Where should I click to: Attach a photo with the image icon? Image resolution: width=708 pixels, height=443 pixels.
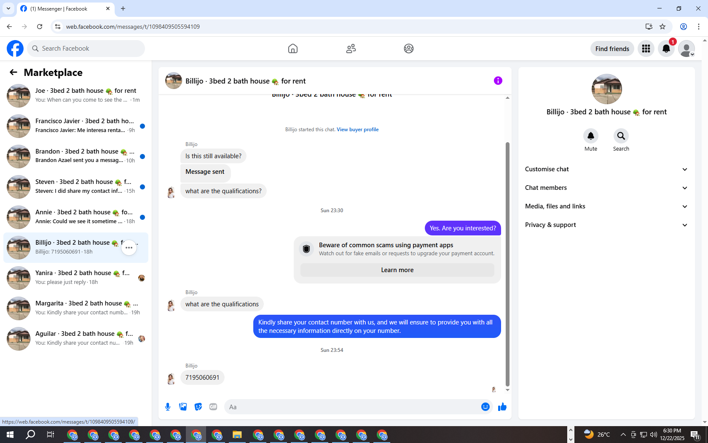[x=183, y=407]
